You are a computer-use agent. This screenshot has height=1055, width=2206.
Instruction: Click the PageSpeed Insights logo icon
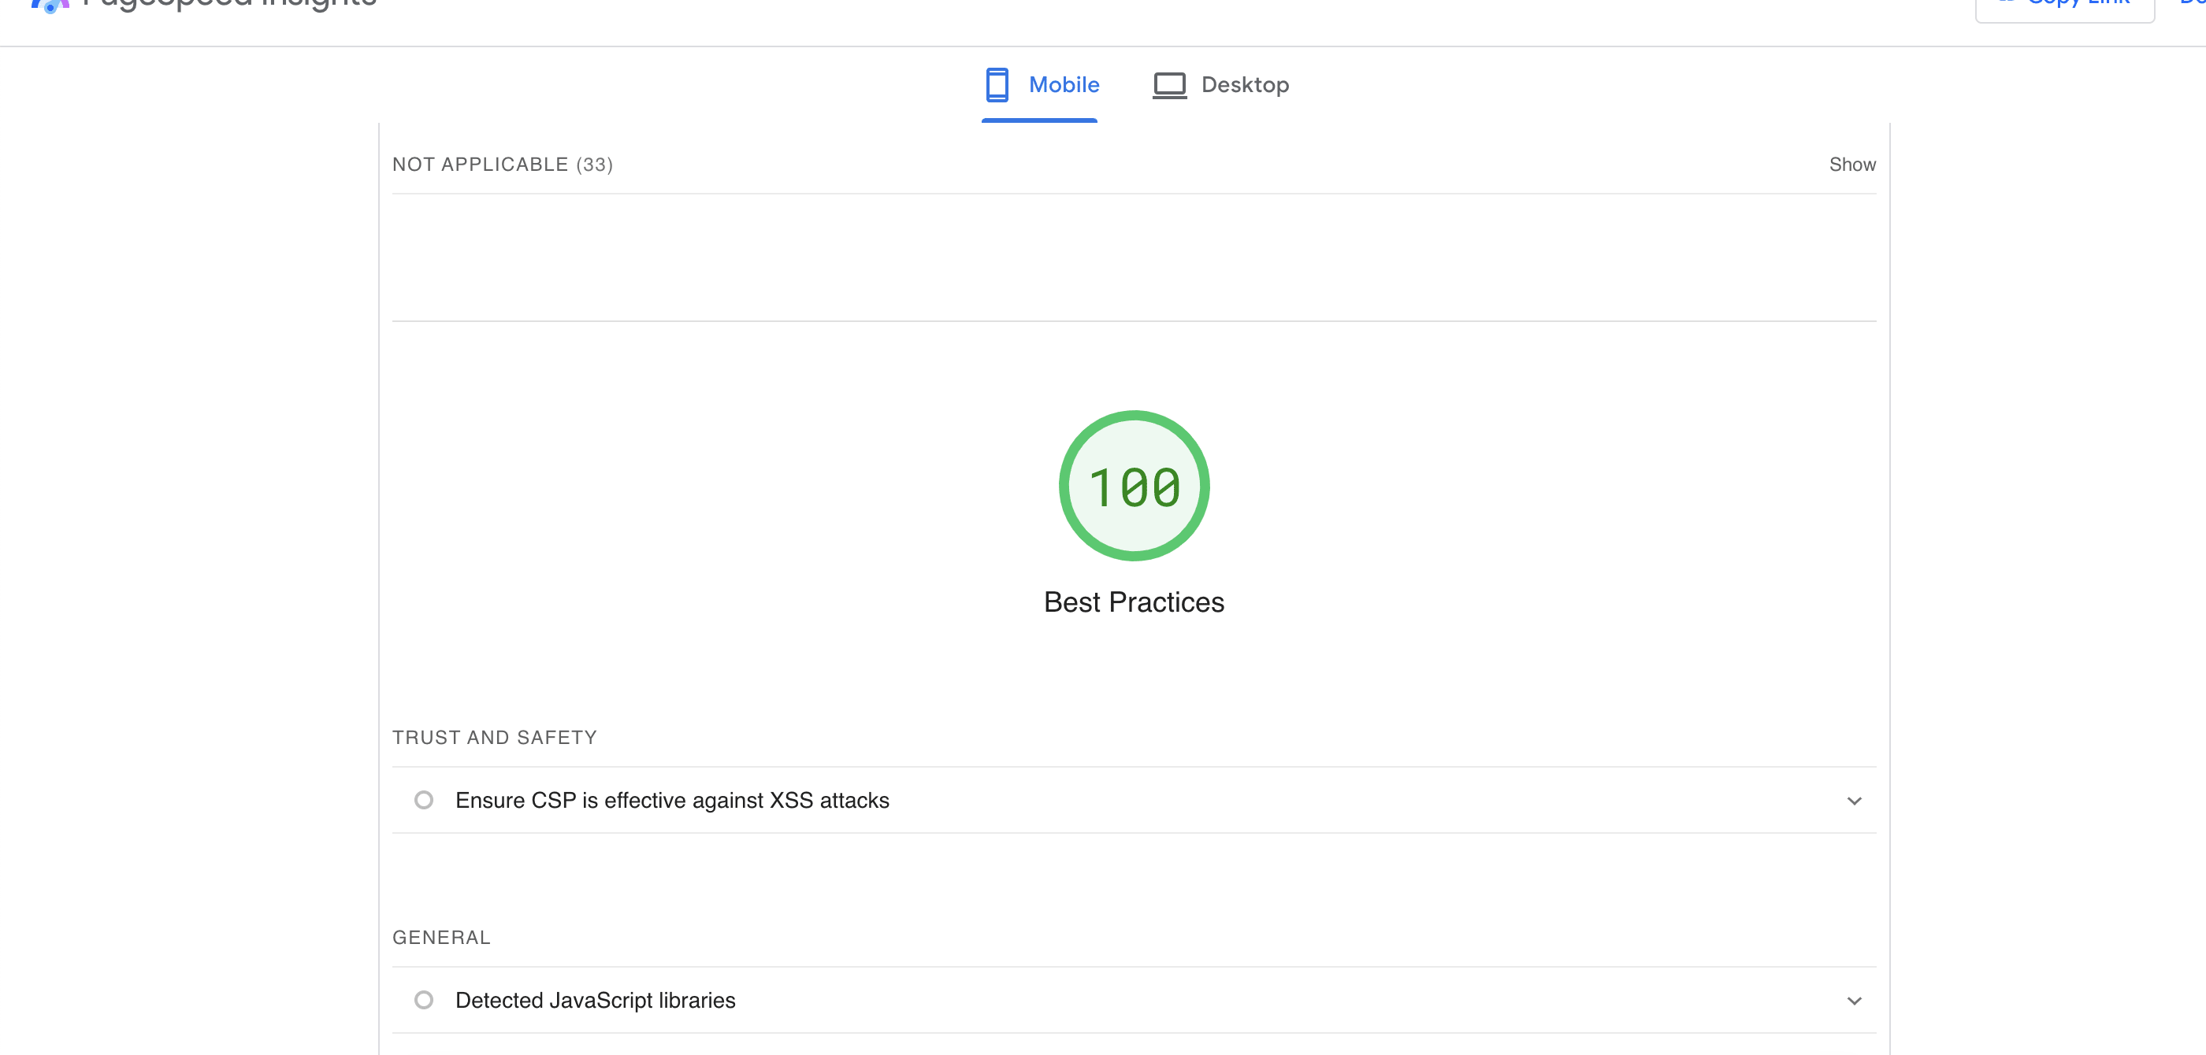point(50,6)
